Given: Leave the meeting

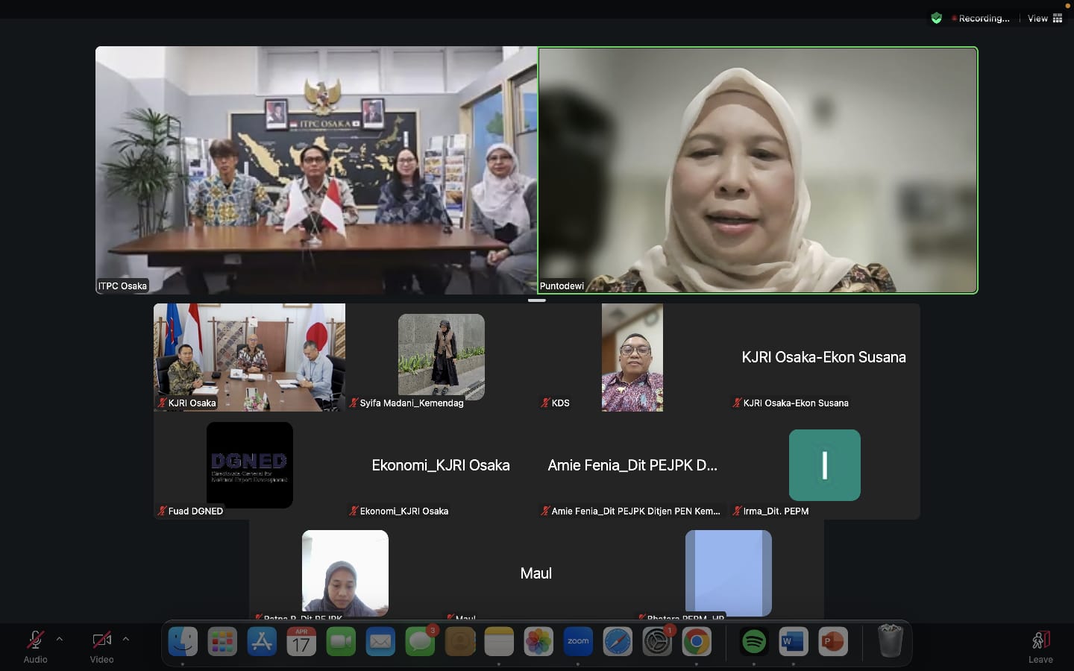Looking at the screenshot, I should tap(1040, 646).
